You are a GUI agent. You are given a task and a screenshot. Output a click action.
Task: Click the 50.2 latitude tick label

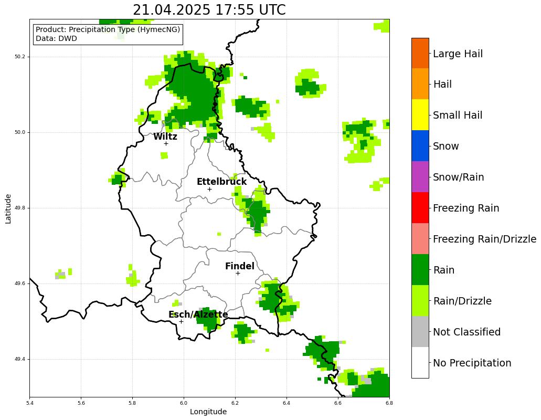click(20, 57)
